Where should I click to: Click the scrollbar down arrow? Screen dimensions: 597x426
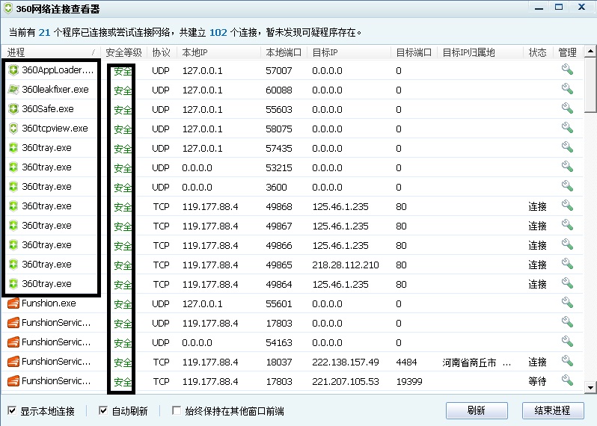(590, 388)
